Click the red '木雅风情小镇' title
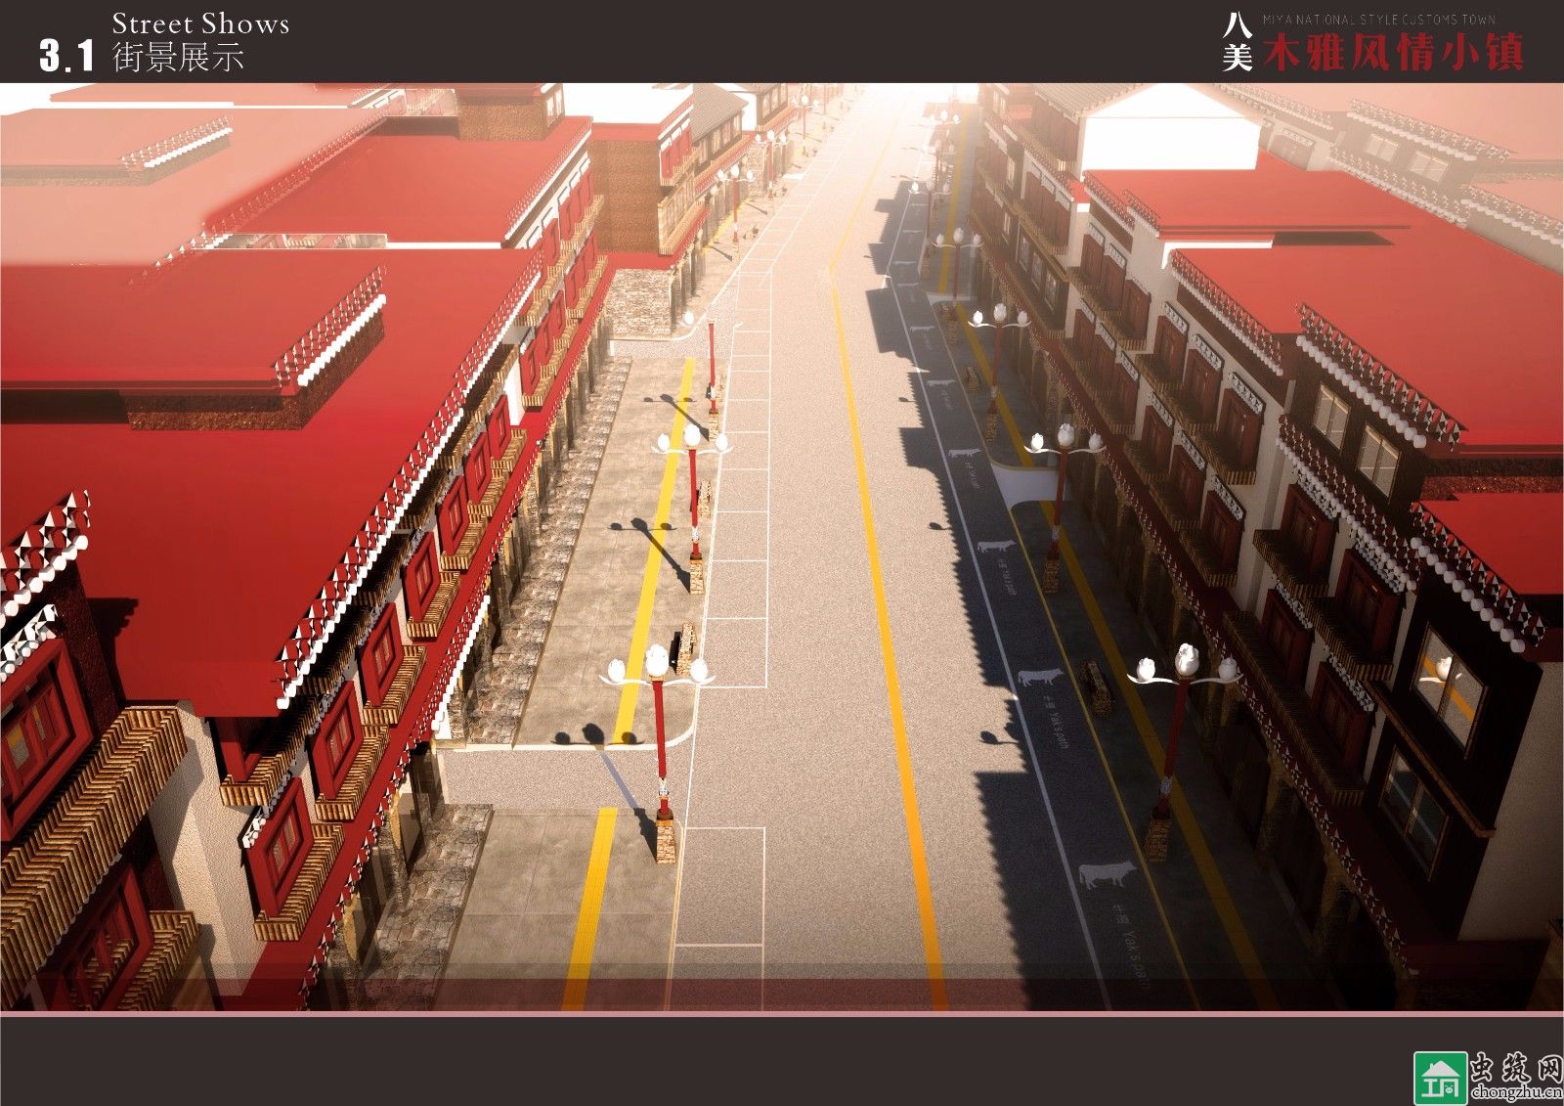Screen dimensions: 1564x1106 [1393, 53]
